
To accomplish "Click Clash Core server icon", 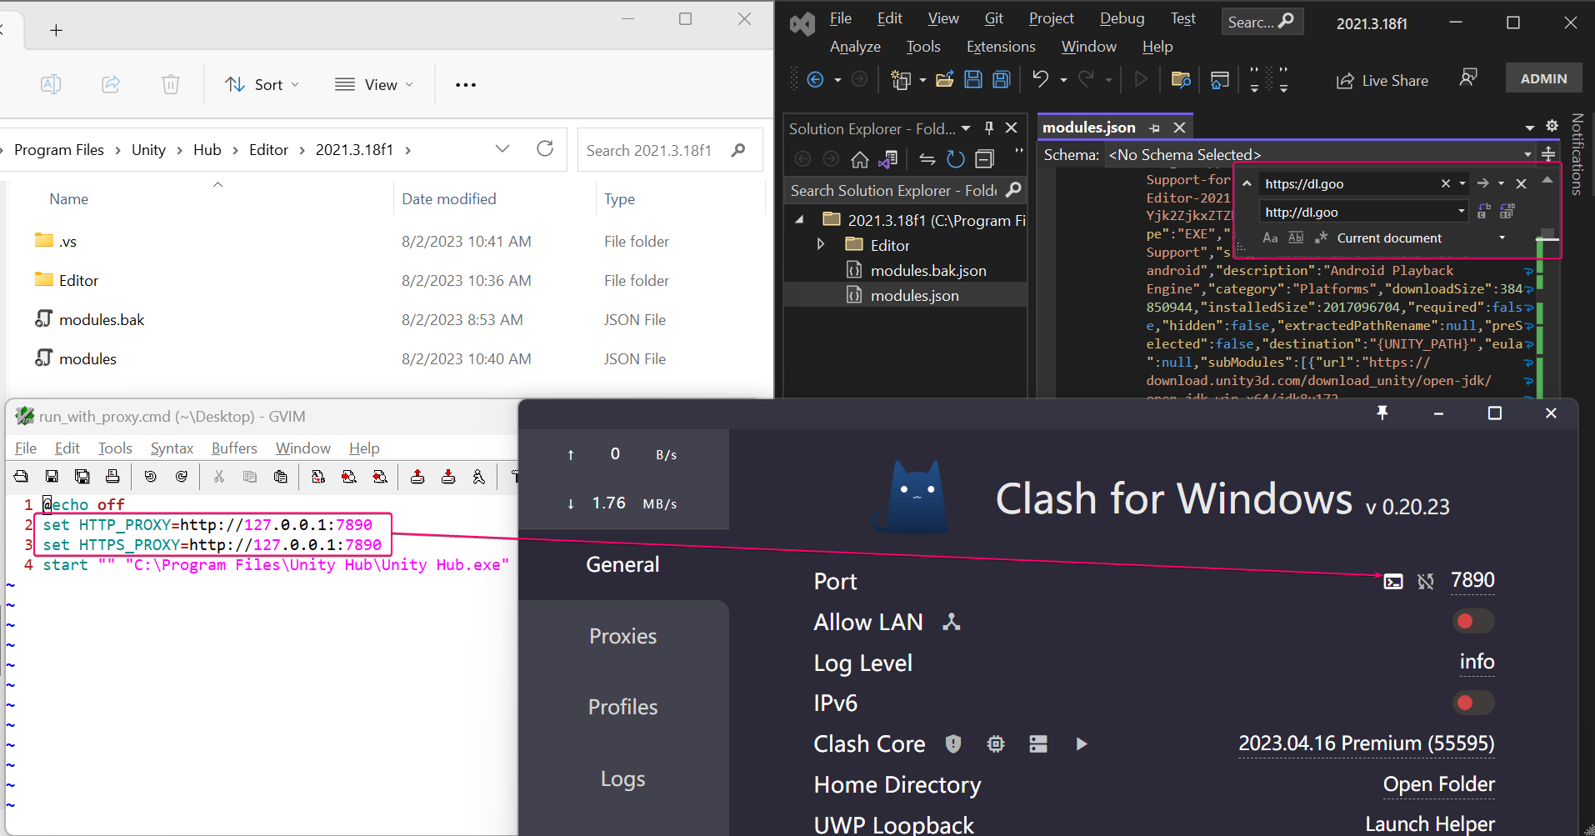I will [x=1038, y=743].
